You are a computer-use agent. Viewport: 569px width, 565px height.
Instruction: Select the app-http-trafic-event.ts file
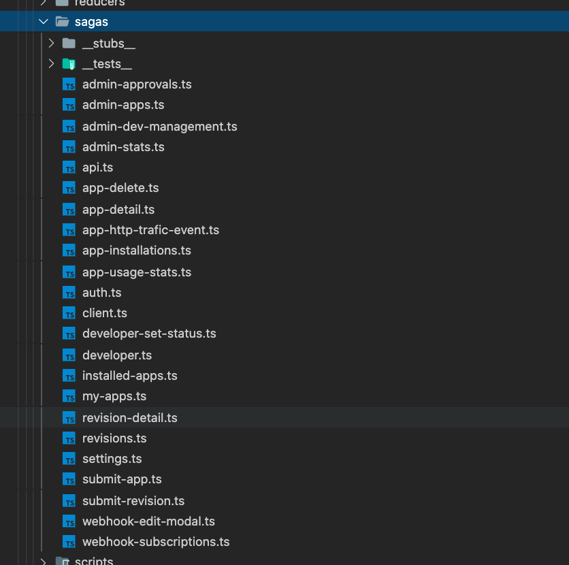pyautogui.click(x=150, y=230)
